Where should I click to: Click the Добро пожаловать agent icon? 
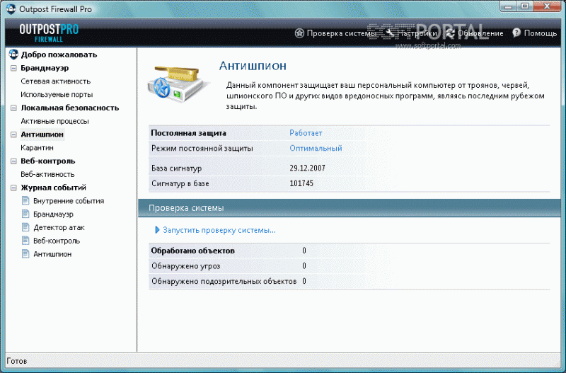13,54
